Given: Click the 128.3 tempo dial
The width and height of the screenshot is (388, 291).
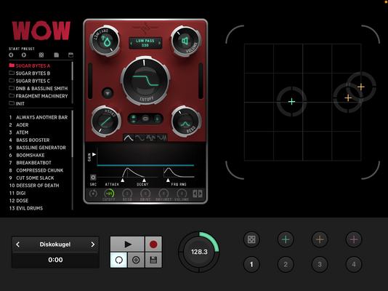Looking at the screenshot, I should click(x=199, y=252).
